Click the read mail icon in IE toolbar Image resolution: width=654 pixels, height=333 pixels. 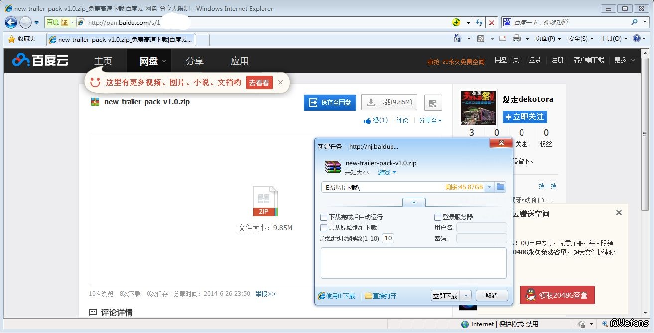503,38
